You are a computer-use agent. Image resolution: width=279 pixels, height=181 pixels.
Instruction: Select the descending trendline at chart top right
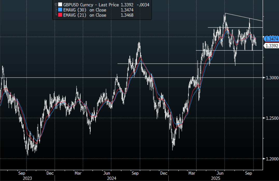click(x=244, y=17)
